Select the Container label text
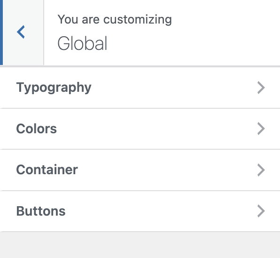This screenshot has height=258, width=280. coord(47,169)
